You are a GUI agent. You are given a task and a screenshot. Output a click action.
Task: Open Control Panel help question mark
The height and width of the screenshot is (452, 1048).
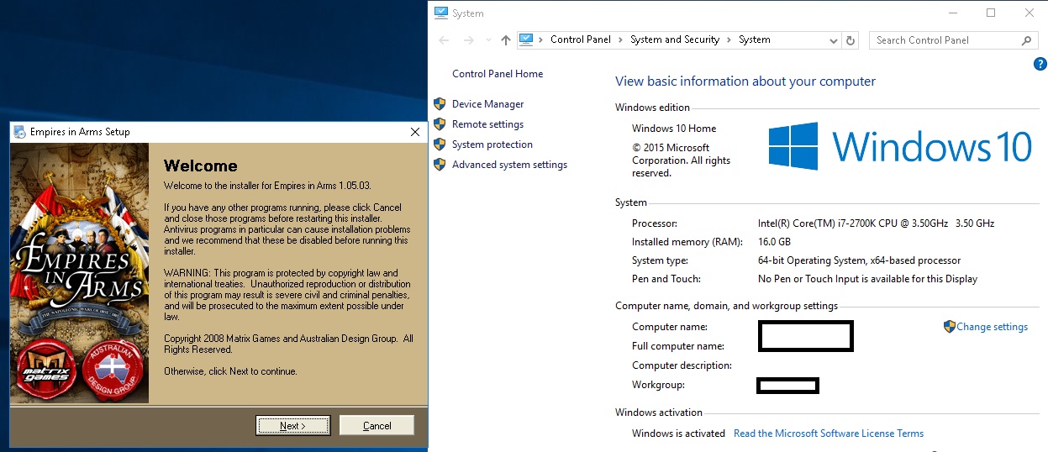coord(1040,64)
